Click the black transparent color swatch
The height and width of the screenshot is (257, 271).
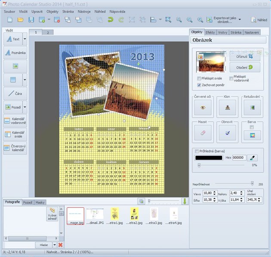click(x=209, y=158)
